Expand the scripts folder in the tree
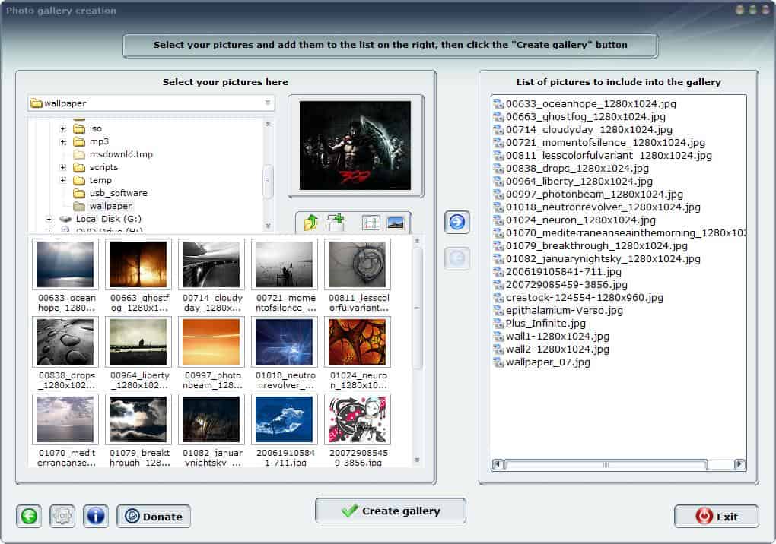 point(63,167)
